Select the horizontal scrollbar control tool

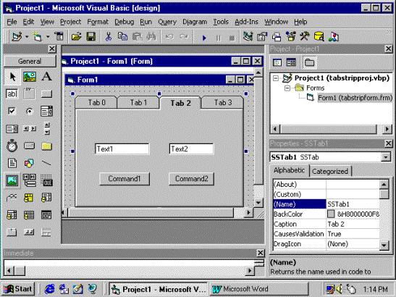[29, 129]
